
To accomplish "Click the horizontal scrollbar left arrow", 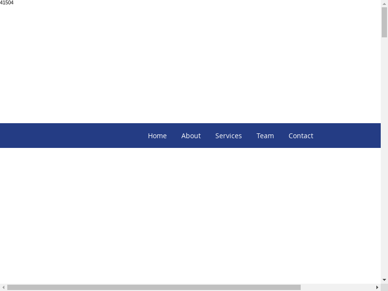I will pos(3,287).
